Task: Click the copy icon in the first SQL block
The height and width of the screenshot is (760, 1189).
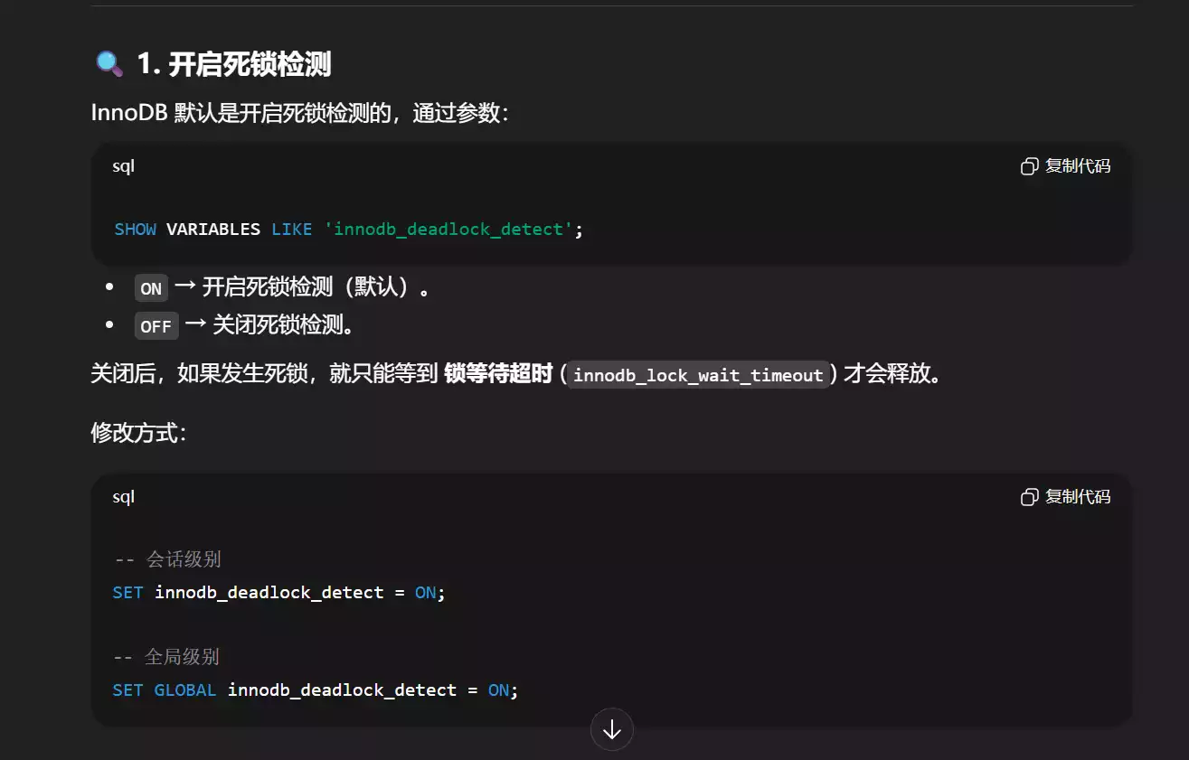Action: [x=1029, y=166]
